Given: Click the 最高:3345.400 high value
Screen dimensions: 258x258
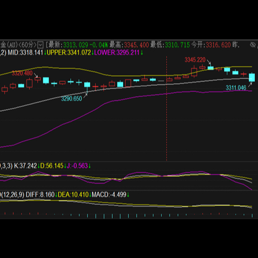Looking at the screenshot, I should coord(129,45).
